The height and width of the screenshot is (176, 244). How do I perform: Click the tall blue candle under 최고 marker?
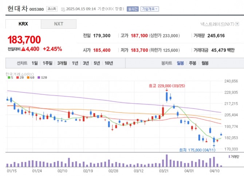(167, 97)
